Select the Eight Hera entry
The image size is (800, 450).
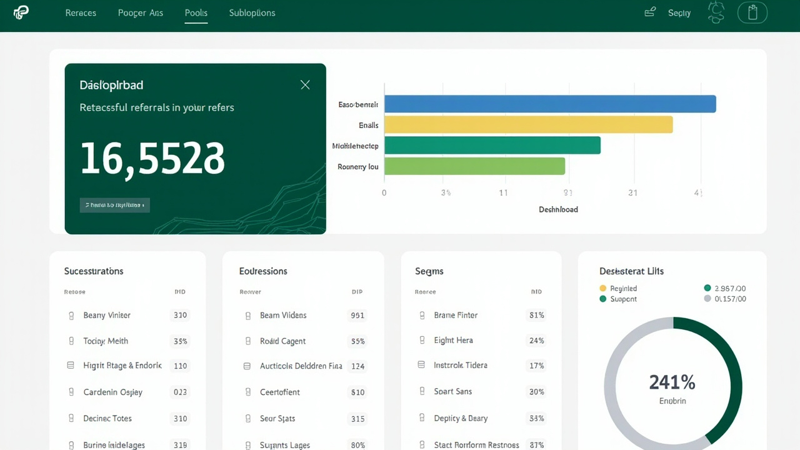click(x=453, y=341)
